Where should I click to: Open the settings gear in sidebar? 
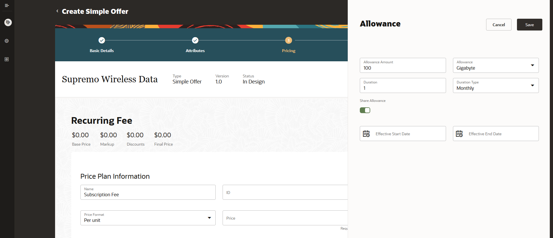point(7,41)
